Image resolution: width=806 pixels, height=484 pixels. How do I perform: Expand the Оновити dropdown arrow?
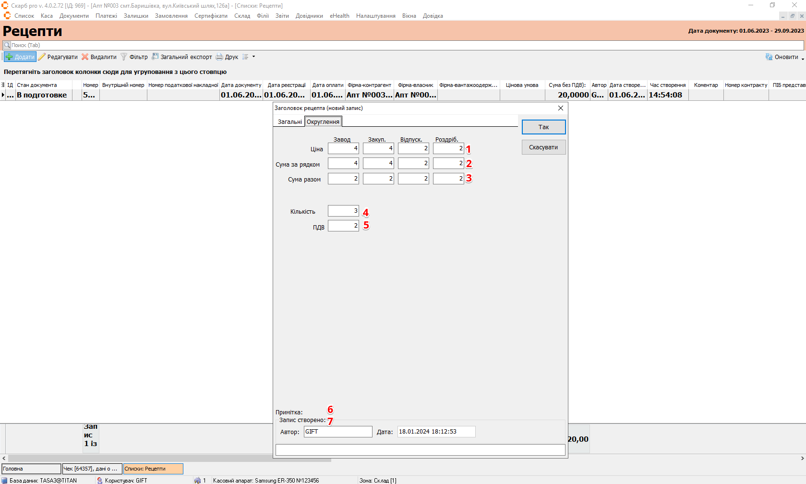point(803,58)
